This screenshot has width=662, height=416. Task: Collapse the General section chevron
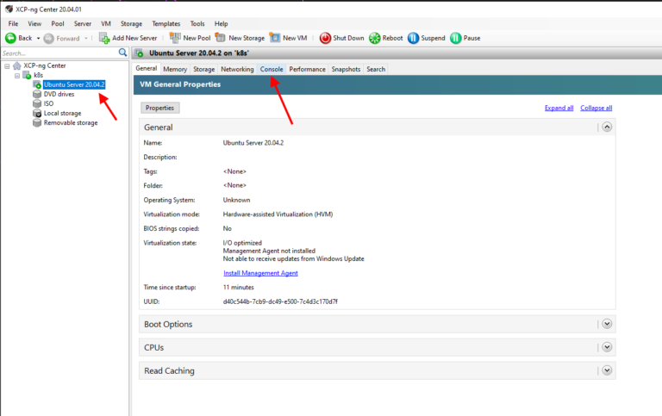click(607, 127)
